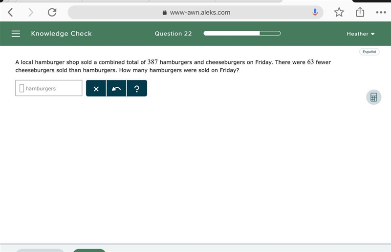Screen dimensions: 391x252
Task: Click the Knowledge Check title
Action: click(61, 34)
